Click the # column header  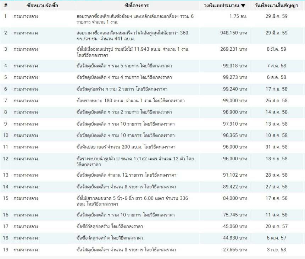(x=6, y=6)
